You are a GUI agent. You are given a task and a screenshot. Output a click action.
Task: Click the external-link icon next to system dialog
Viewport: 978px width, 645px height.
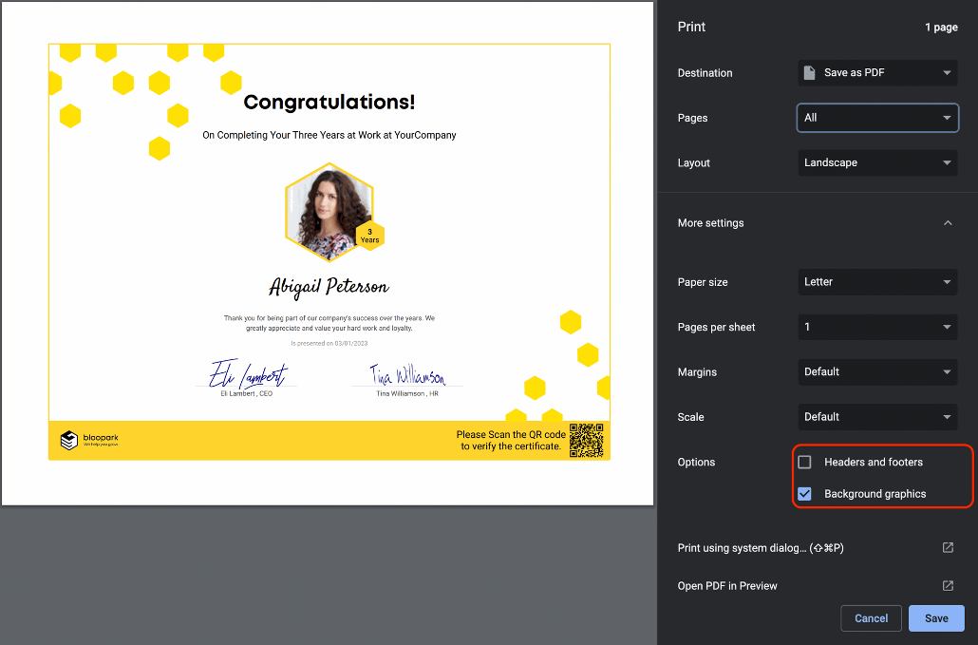point(948,547)
